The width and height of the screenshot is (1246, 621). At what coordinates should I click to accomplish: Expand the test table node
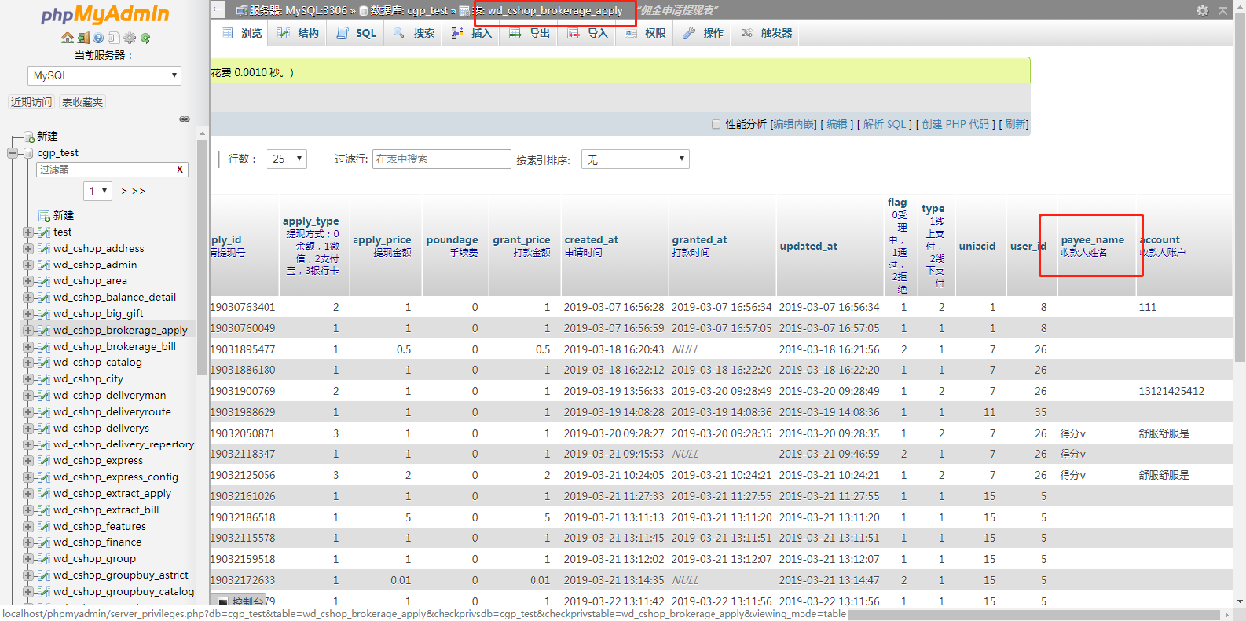(28, 232)
